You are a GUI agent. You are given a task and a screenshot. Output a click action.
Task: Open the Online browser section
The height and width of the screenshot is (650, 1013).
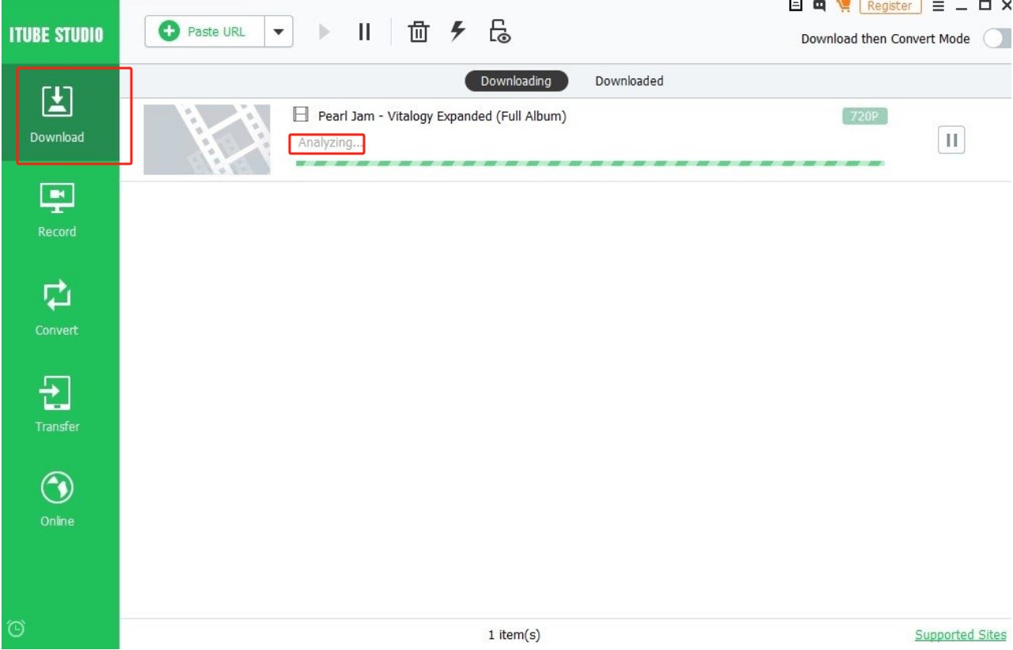pyautogui.click(x=57, y=499)
